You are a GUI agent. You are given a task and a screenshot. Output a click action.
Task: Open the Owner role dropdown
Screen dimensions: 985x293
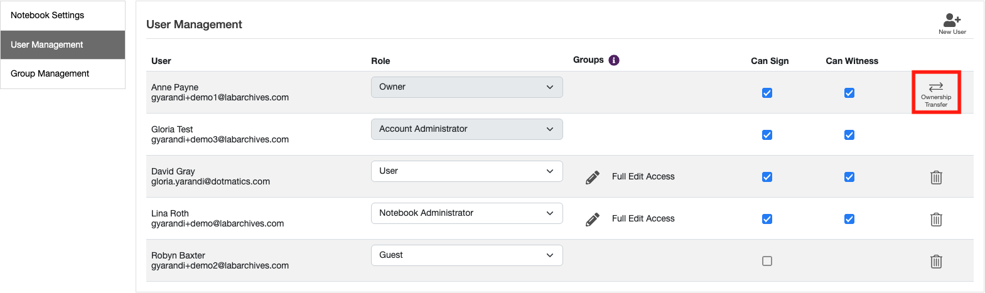point(466,87)
